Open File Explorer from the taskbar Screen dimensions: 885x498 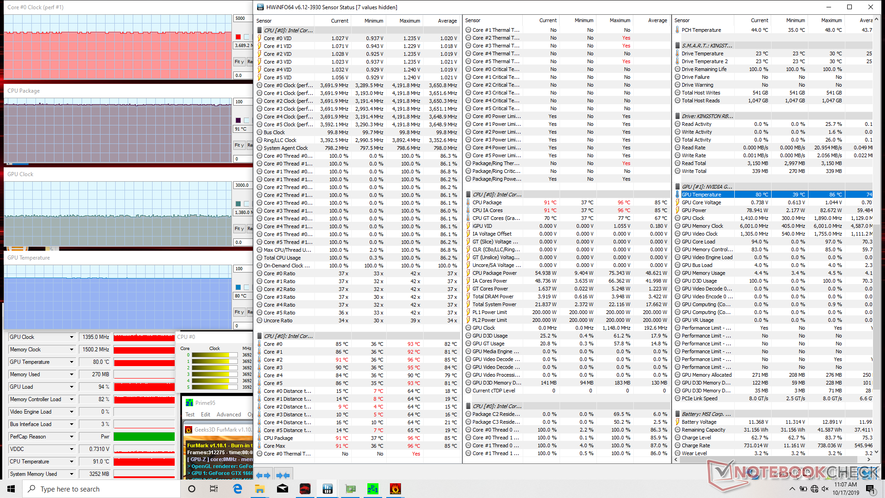tap(260, 489)
